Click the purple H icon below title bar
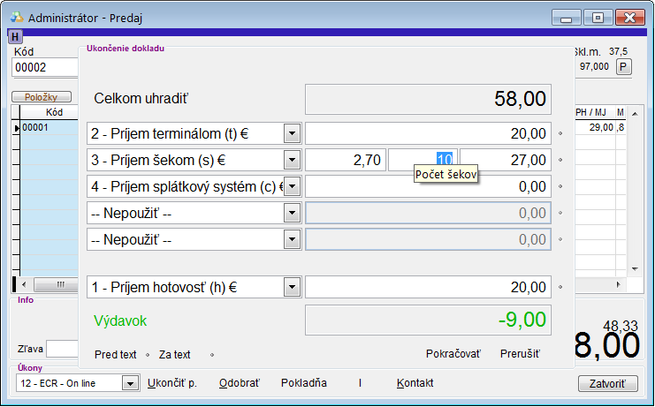This screenshot has height=407, width=655. [x=15, y=36]
